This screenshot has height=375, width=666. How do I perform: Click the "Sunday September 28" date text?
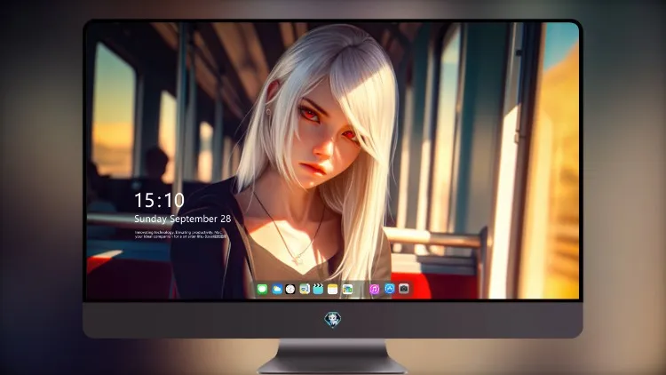point(183,219)
